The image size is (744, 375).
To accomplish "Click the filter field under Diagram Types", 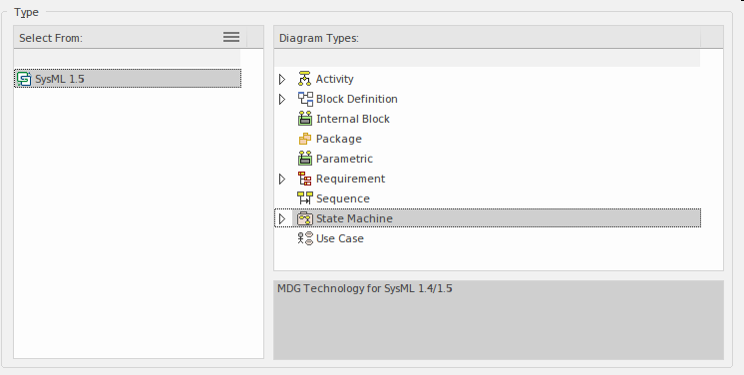I will pos(487,58).
